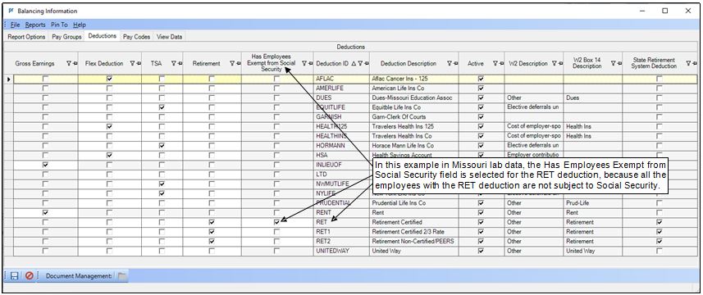Uncheck TSA for the EQUITLIFE row

click(x=162, y=107)
